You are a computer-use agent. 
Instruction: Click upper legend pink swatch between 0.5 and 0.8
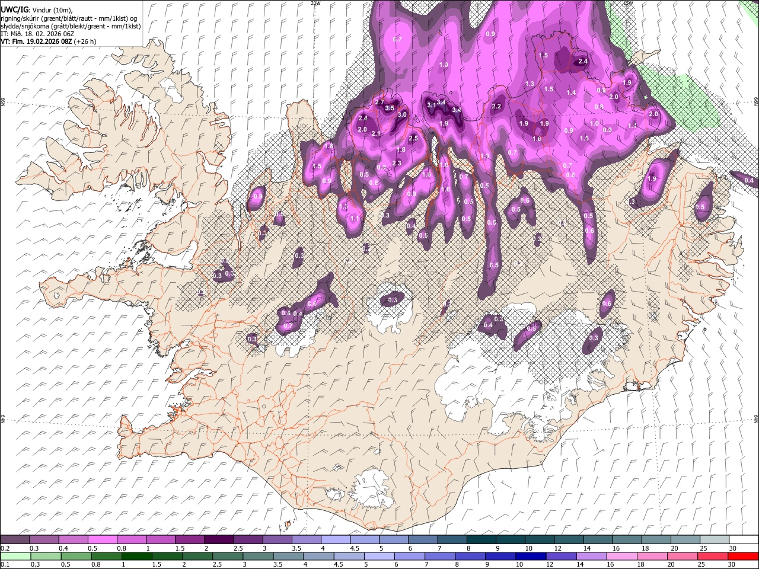click(102, 539)
